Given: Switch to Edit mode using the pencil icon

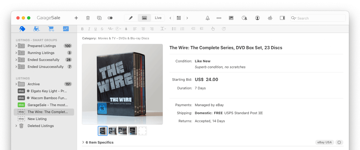Looking at the screenshot, I should [131, 18].
